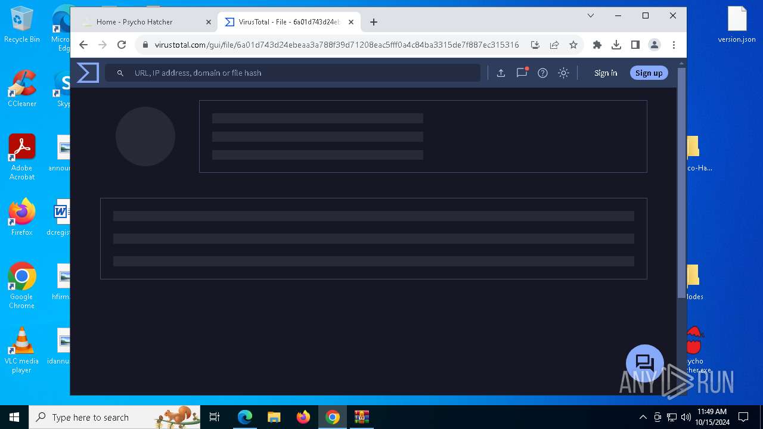This screenshot has height=429, width=763.
Task: Open a new tab with plus button
Action: (x=374, y=22)
